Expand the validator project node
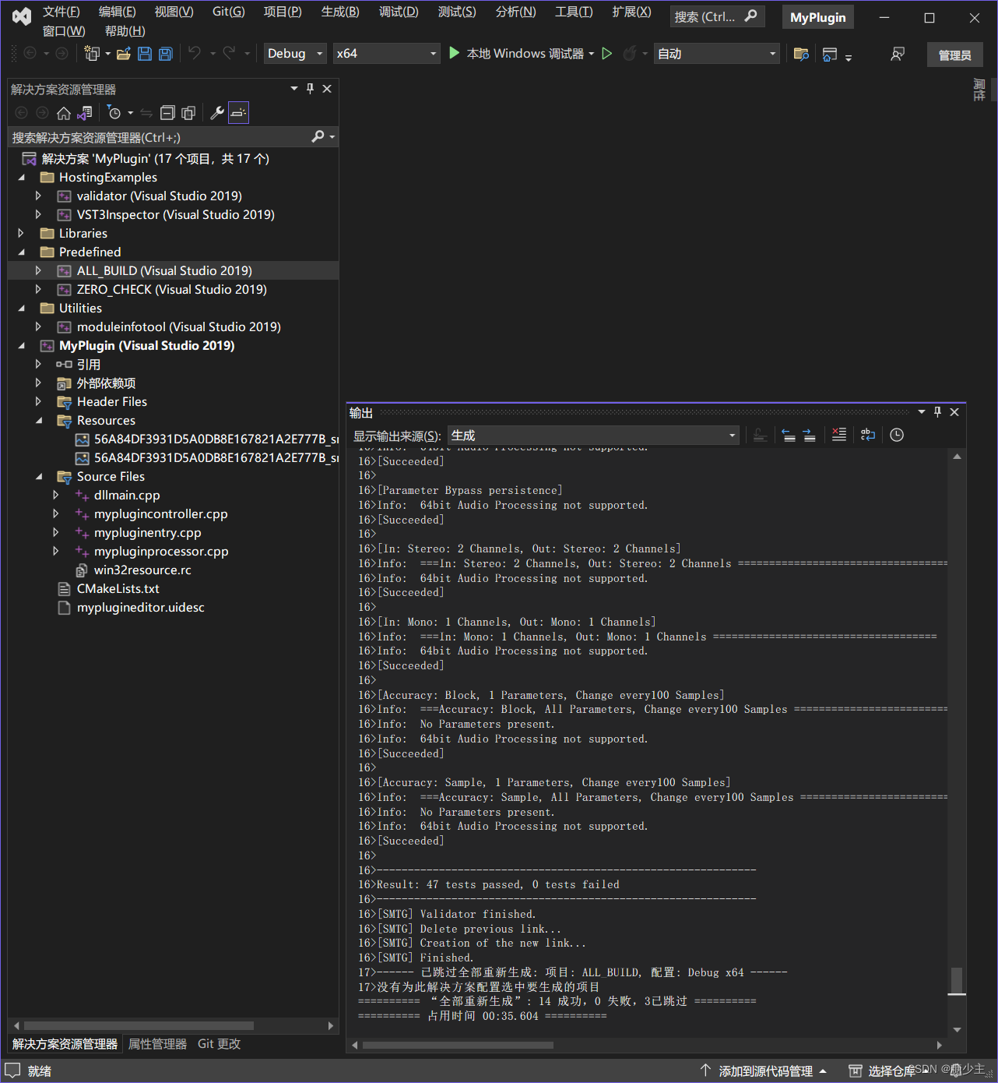998x1083 pixels. coord(38,196)
